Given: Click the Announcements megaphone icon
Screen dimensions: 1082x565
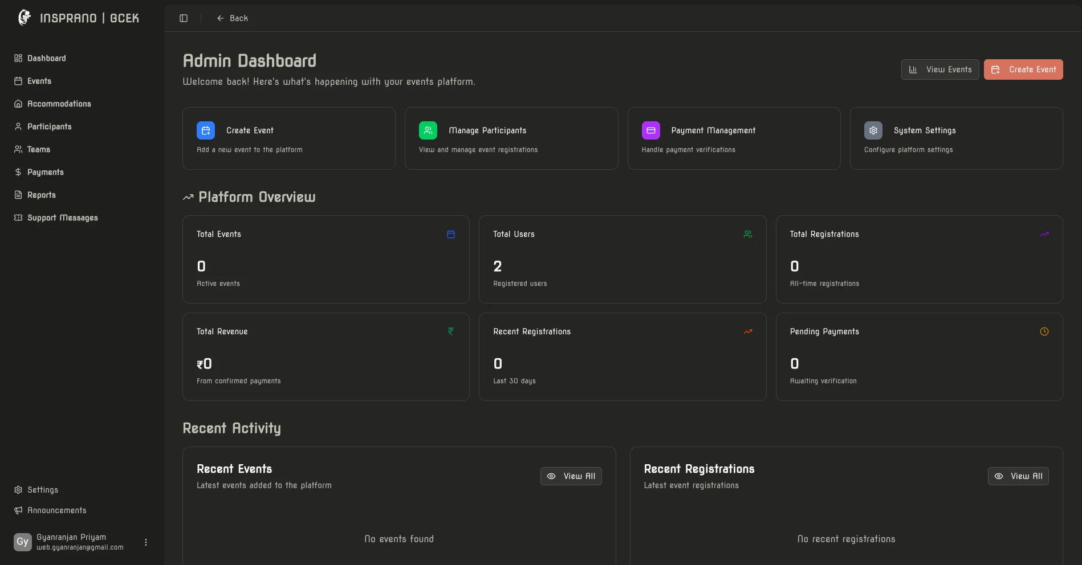Looking at the screenshot, I should pos(18,510).
